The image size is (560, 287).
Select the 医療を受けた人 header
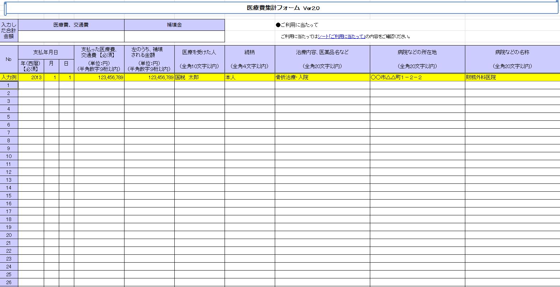pos(199,59)
